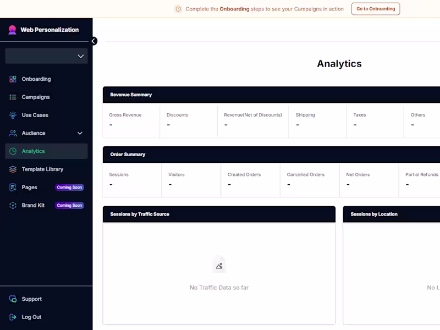Click the Web Personalization logo icon
This screenshot has height=330, width=440.
(x=12, y=30)
